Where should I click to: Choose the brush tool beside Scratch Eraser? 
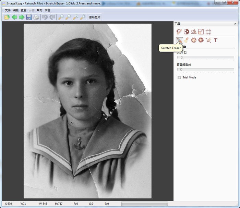coord(187,40)
